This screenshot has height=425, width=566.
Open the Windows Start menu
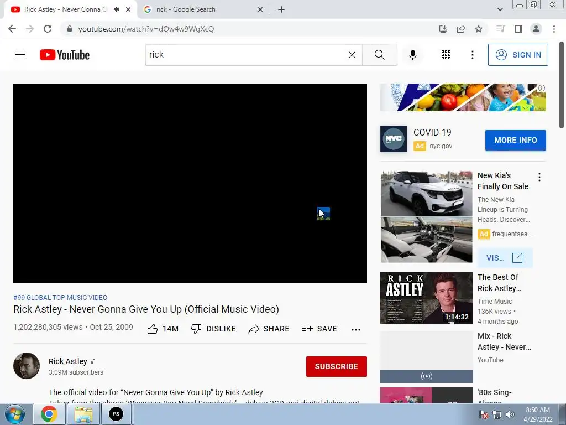15,414
